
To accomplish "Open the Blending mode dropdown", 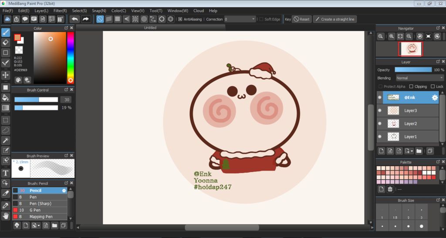I will (419, 78).
